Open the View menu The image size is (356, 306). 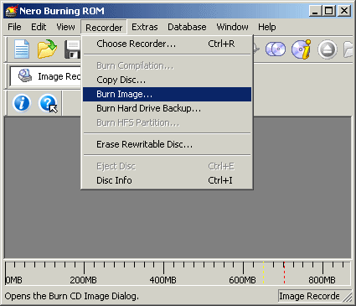(65, 27)
